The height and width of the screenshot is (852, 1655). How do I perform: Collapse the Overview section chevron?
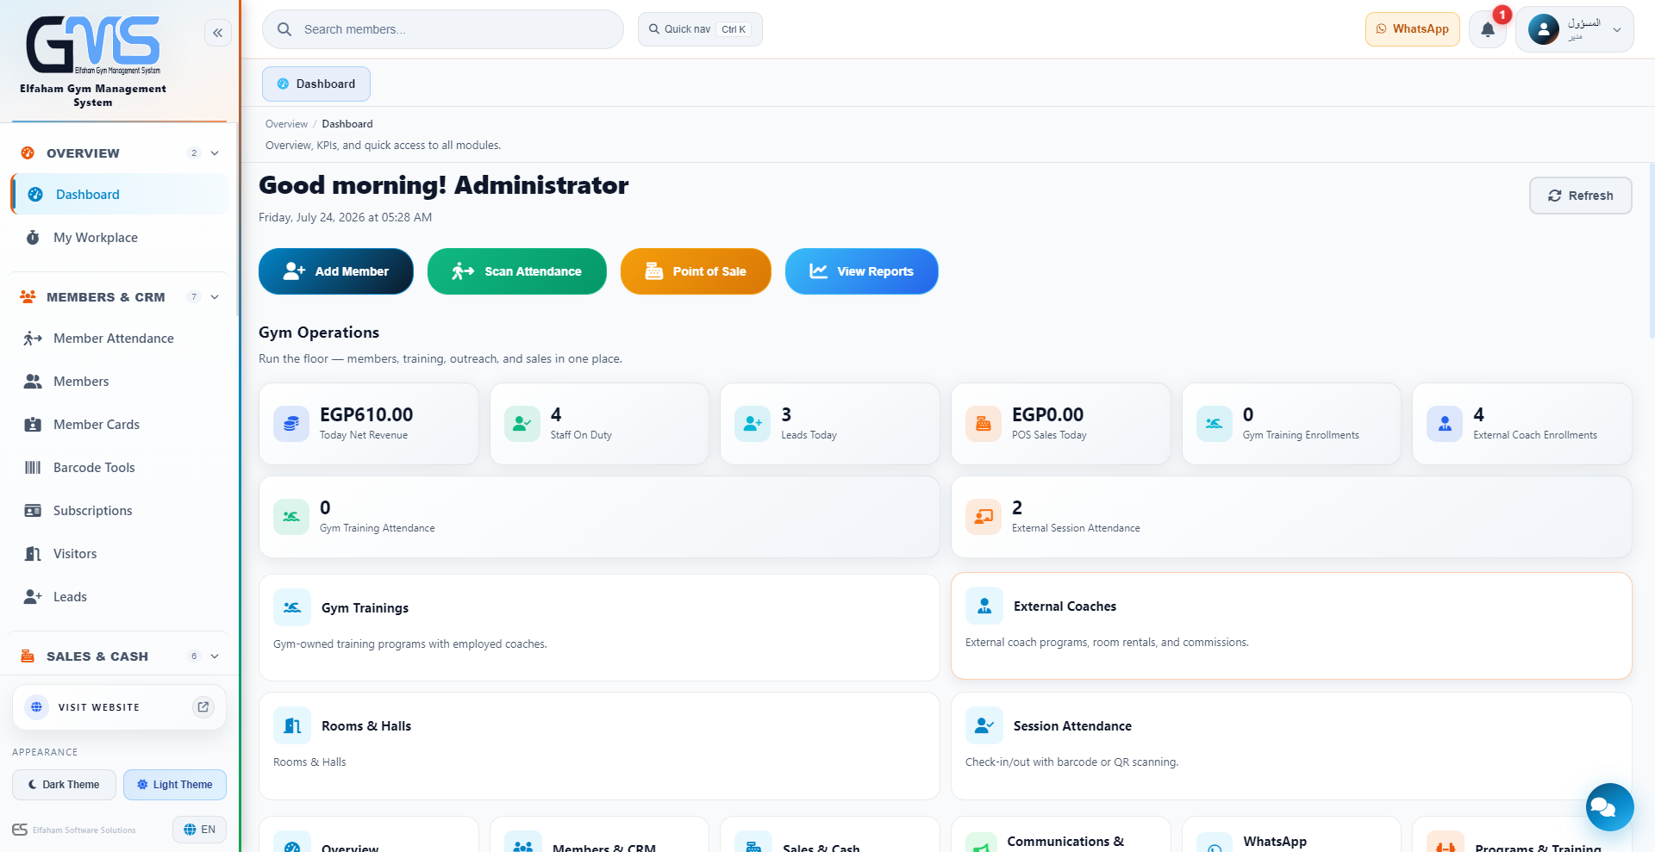215,153
